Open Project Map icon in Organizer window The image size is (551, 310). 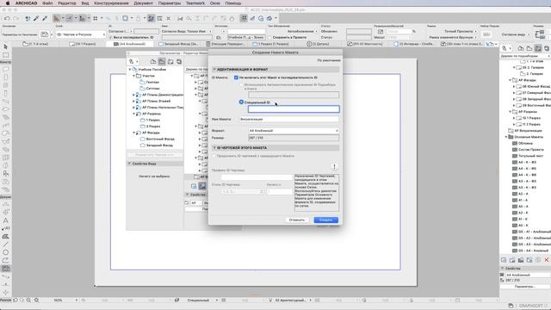[153, 61]
